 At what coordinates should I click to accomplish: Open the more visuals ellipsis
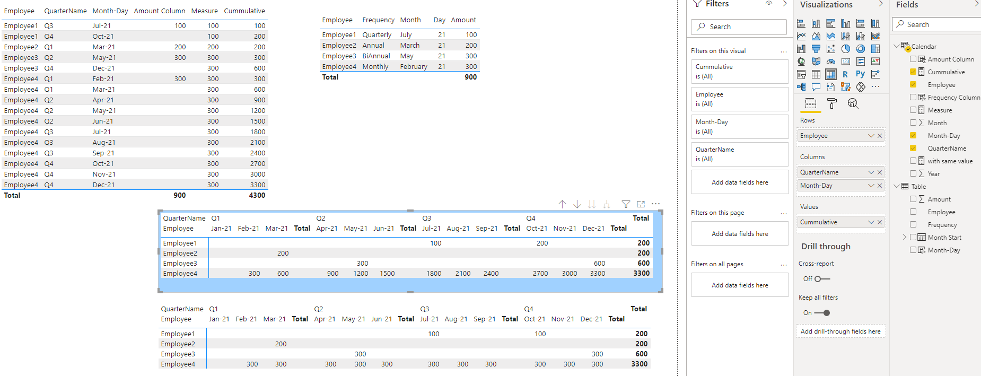[875, 87]
